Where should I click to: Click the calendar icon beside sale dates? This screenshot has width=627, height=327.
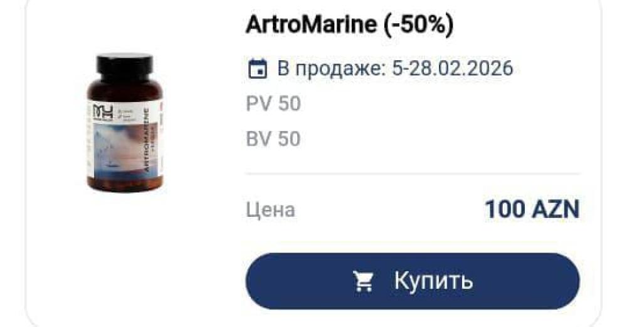click(x=258, y=69)
